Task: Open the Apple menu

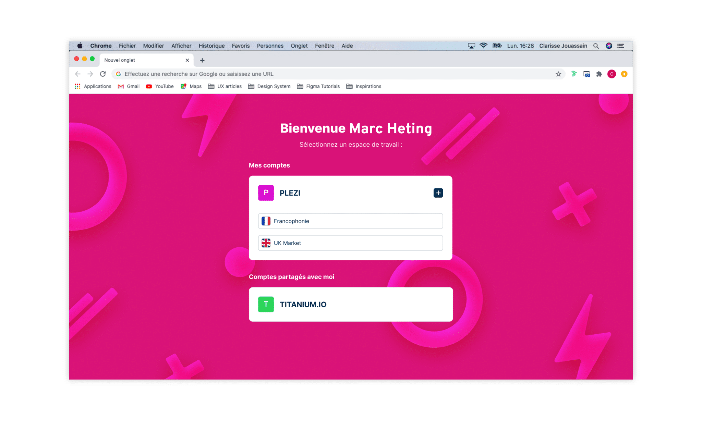Action: [x=80, y=46]
